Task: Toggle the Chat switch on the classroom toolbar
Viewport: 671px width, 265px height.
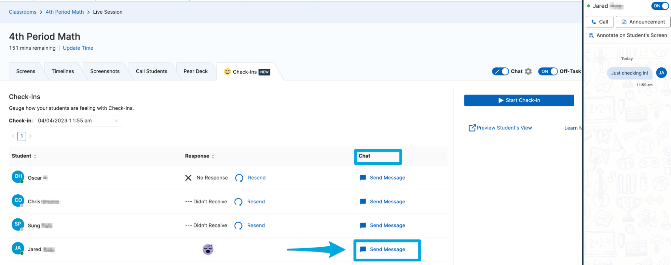Action: pyautogui.click(x=500, y=71)
